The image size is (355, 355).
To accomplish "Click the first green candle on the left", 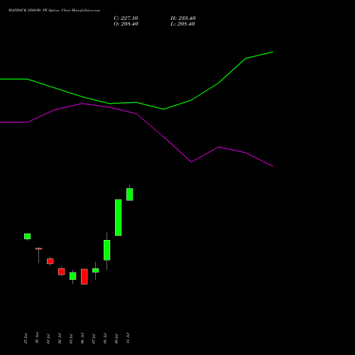I will (28, 236).
